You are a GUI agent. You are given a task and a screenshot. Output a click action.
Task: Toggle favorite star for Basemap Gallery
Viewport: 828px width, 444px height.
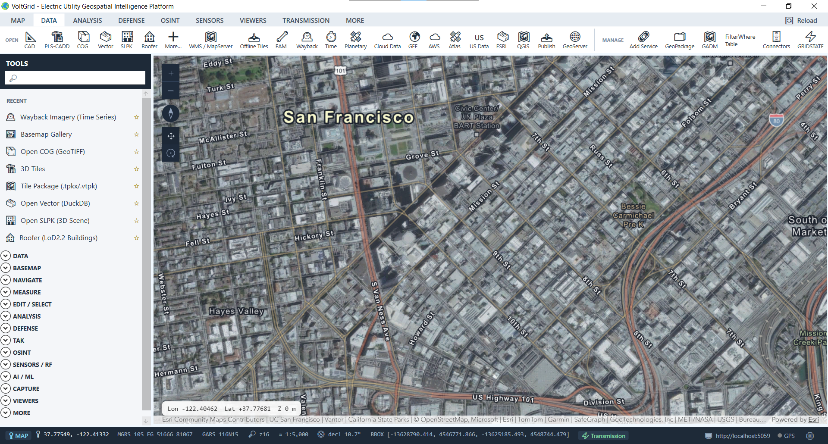tap(137, 134)
